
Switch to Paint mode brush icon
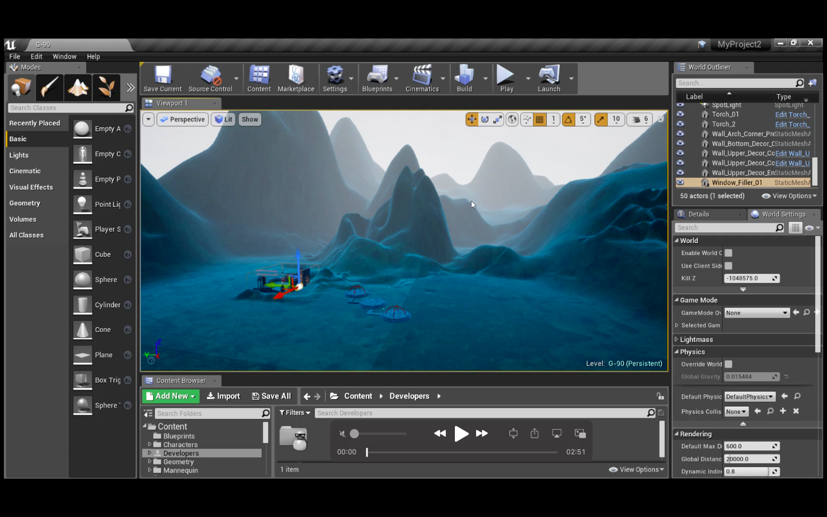[49, 87]
